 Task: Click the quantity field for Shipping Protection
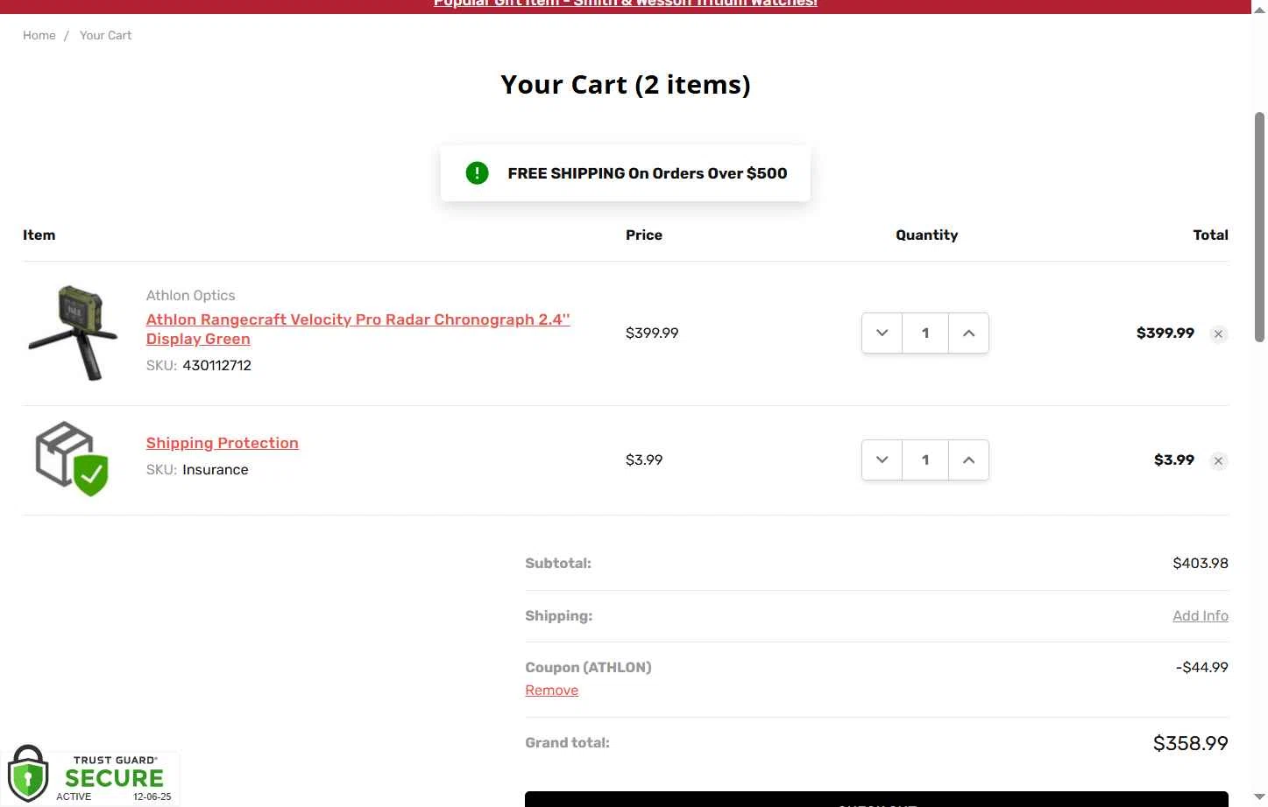tap(925, 460)
